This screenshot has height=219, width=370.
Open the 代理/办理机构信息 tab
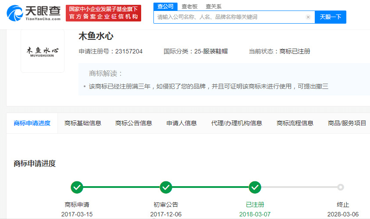coord(237,123)
